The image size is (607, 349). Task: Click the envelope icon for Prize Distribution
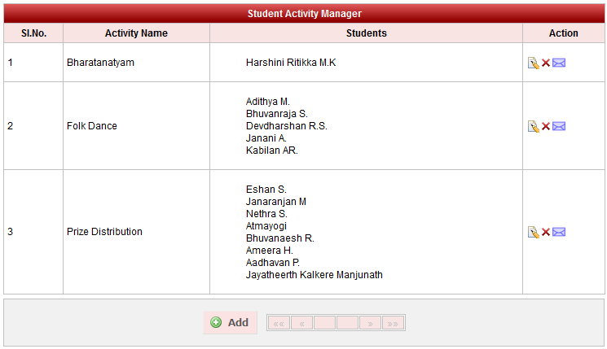(559, 232)
